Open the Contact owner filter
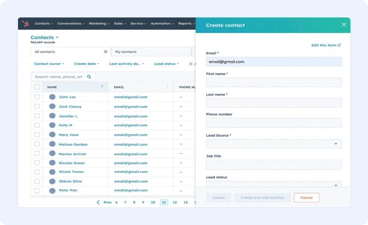 (x=49, y=64)
